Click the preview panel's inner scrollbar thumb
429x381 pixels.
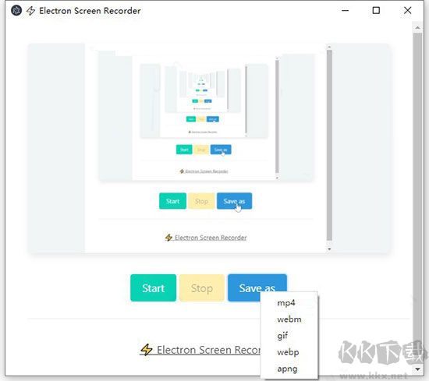(x=329, y=145)
